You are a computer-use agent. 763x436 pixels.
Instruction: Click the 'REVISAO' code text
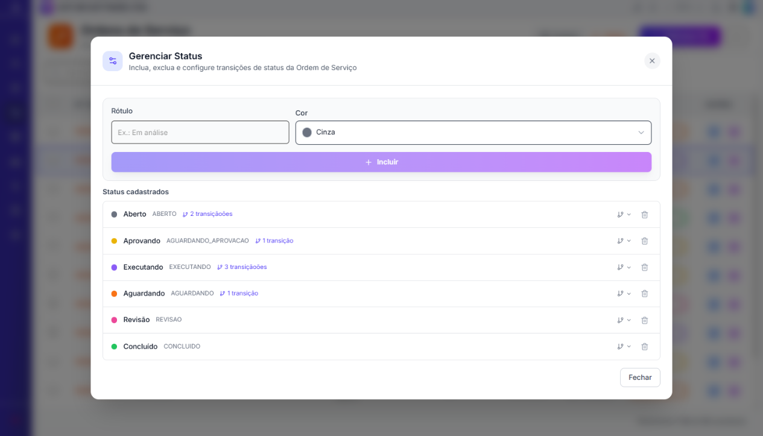pyautogui.click(x=169, y=320)
